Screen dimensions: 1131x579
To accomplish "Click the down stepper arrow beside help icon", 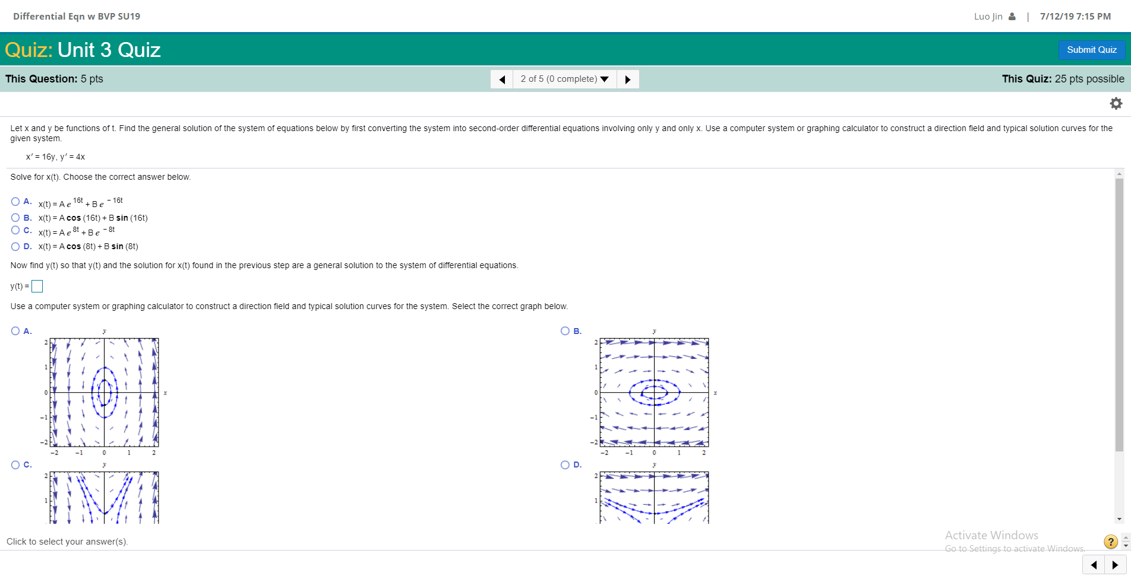I will pos(1126,545).
